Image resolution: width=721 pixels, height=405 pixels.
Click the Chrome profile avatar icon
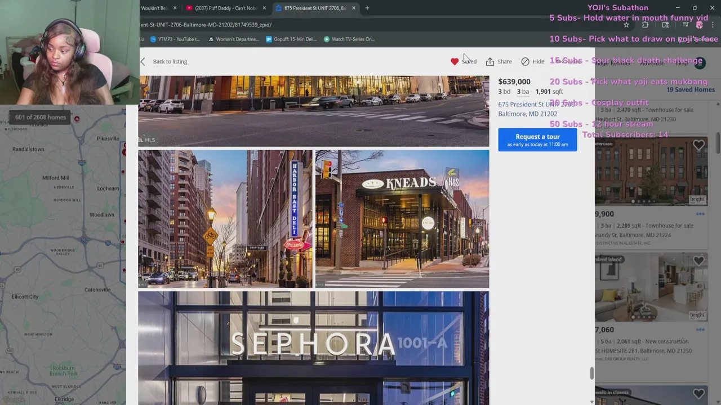[x=699, y=25]
